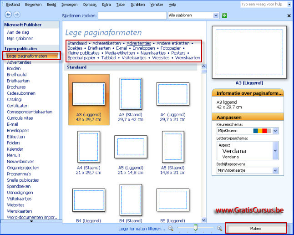This screenshot has height=235, width=294.
Task: Open the Venster menu
Action: [157, 5]
